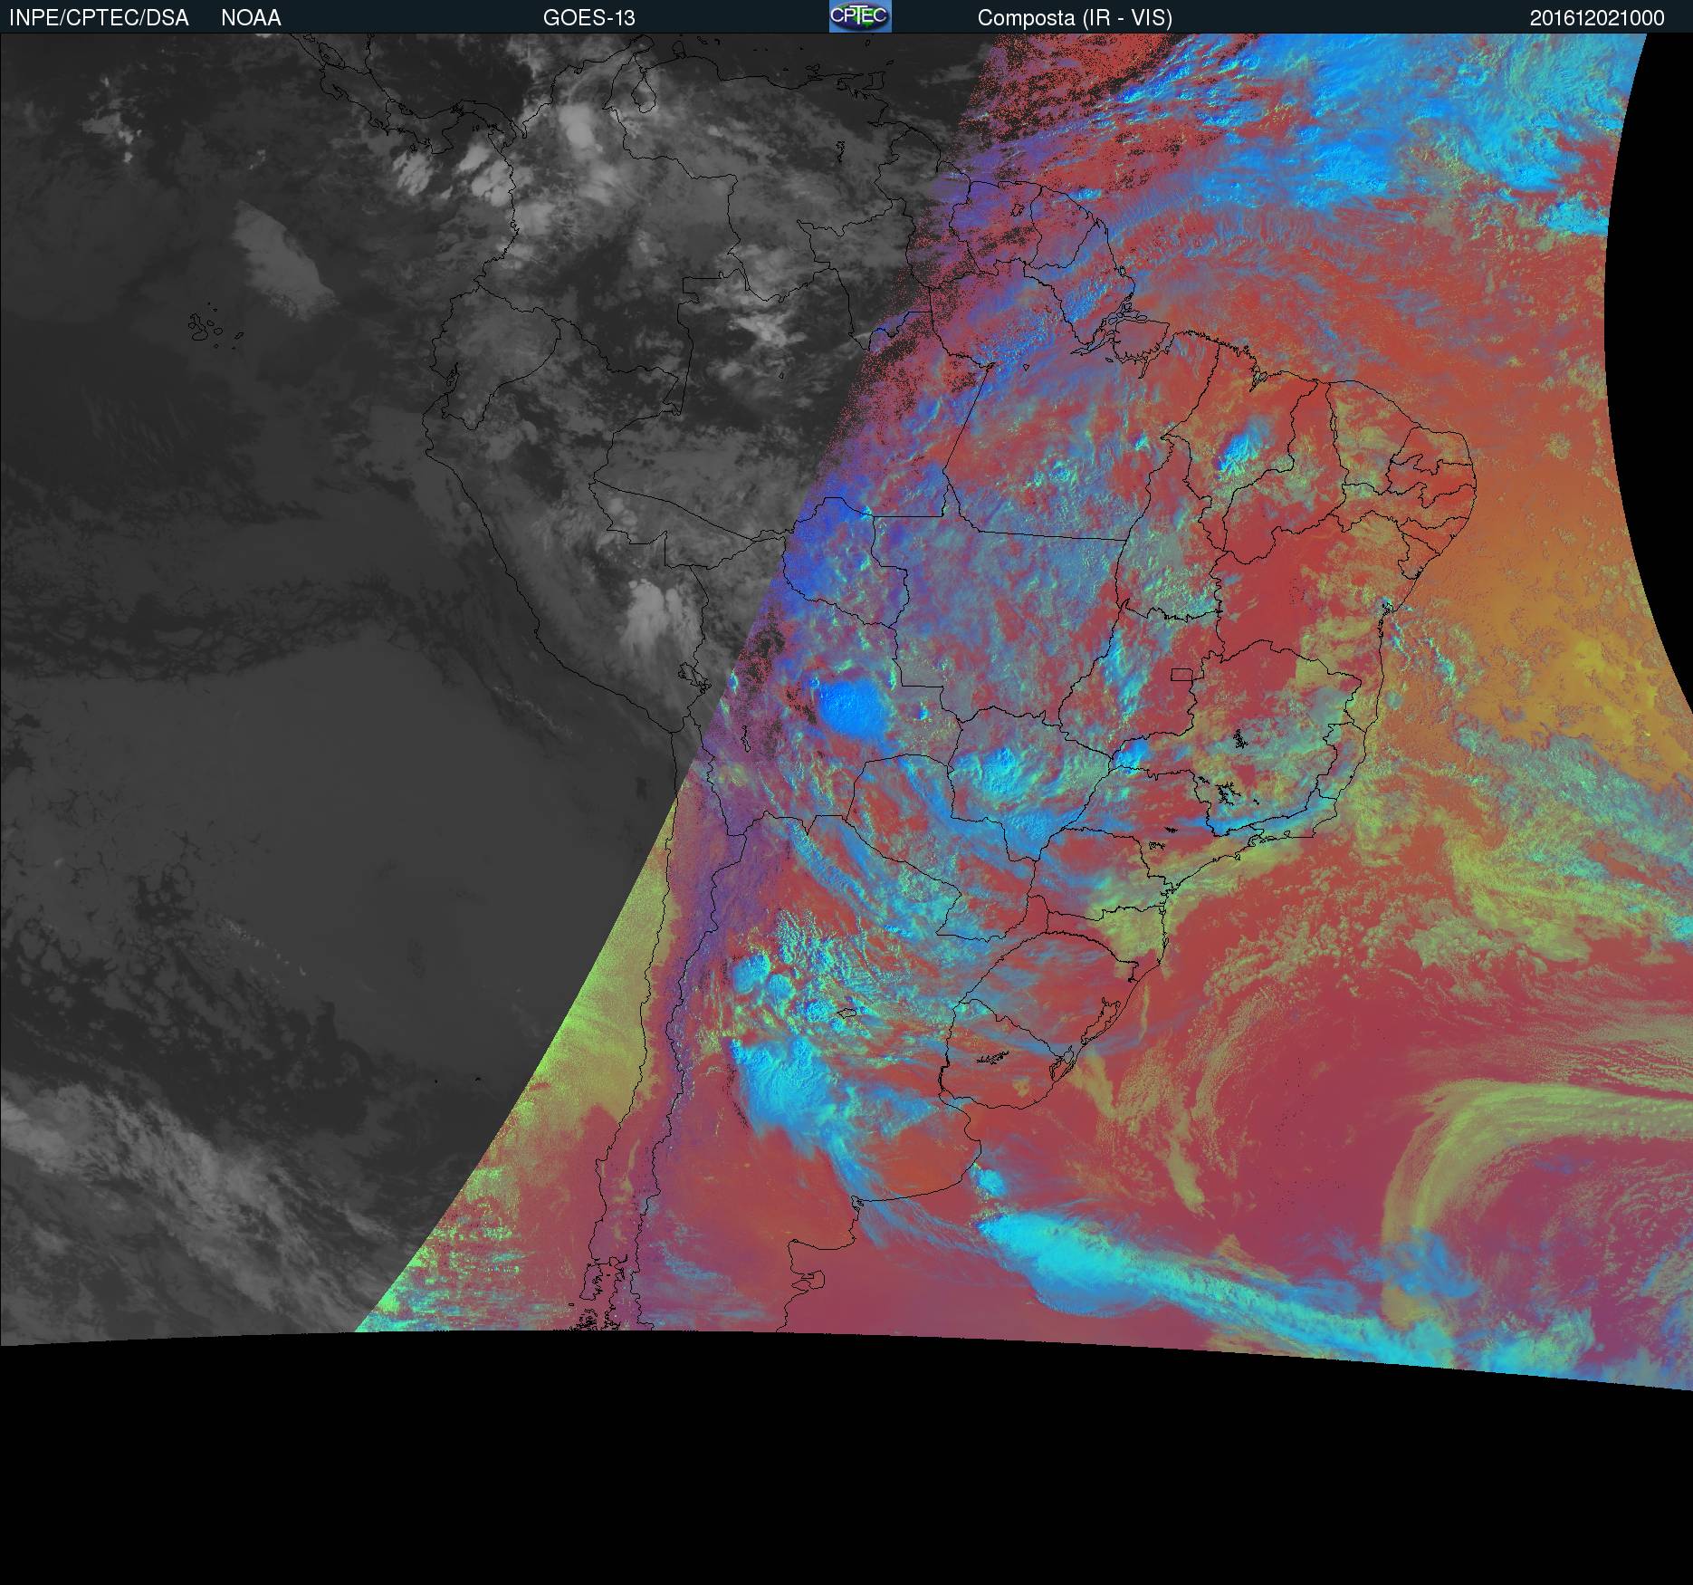
Task: Select the GOES-13 satellite label
Action: [x=589, y=18]
